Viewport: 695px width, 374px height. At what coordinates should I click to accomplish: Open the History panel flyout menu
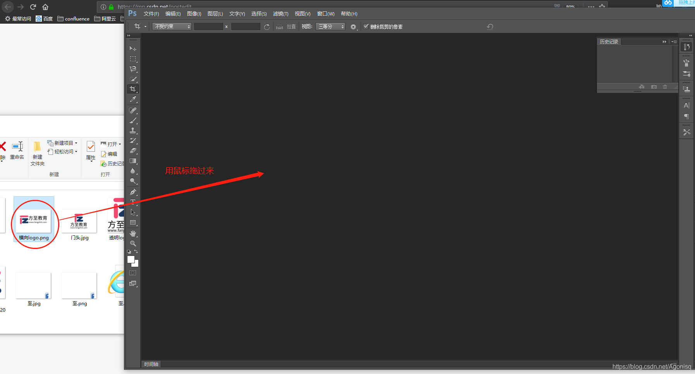coord(674,41)
